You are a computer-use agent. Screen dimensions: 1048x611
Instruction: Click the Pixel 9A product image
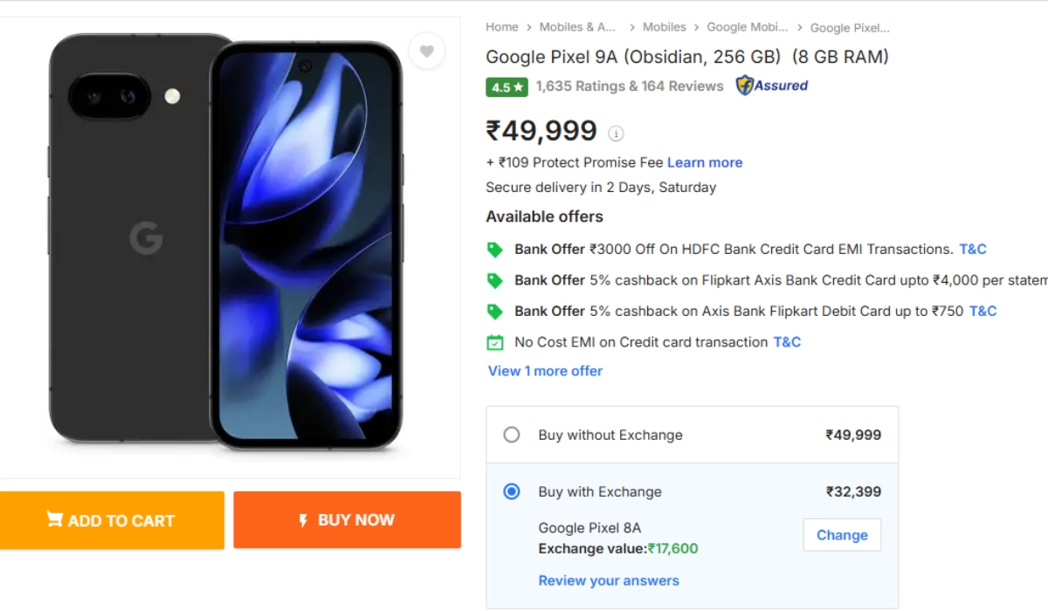pos(227,240)
